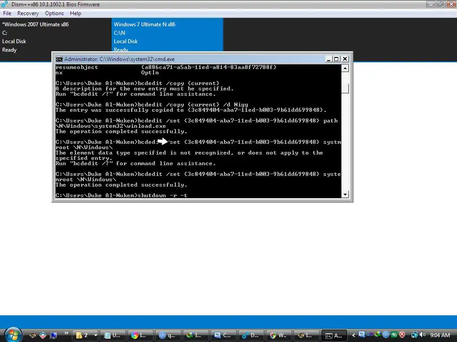
Task: Click the download manager tray icon
Action: pyautogui.click(x=378, y=334)
